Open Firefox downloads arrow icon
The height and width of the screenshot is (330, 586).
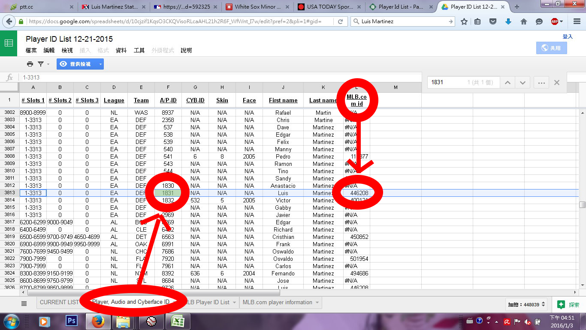click(508, 21)
